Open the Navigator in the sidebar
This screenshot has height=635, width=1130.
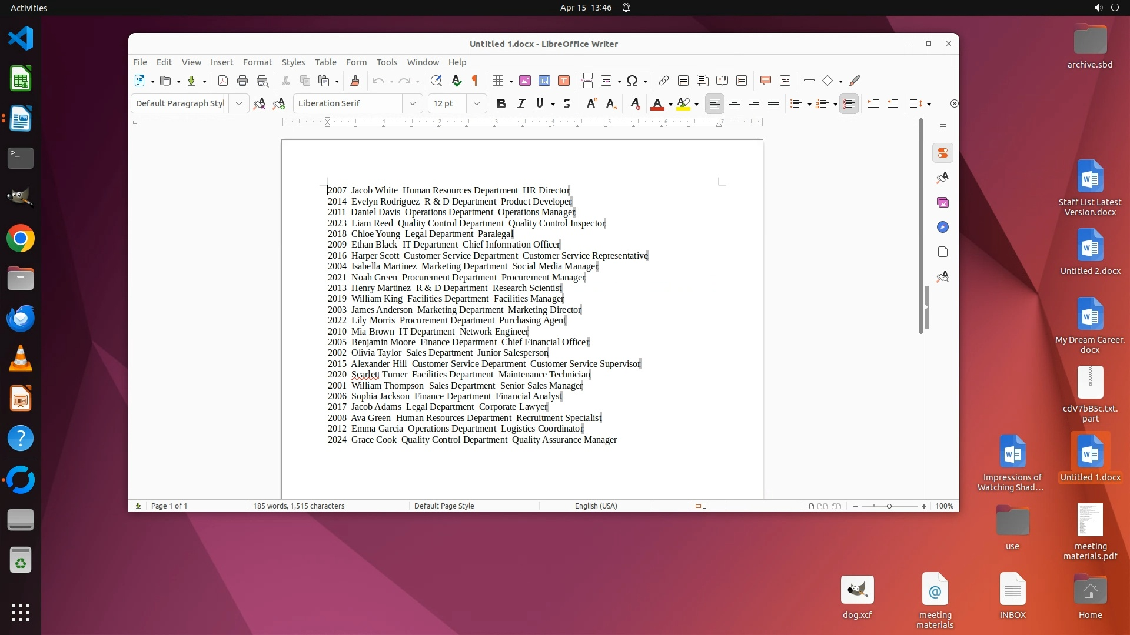[x=942, y=227]
